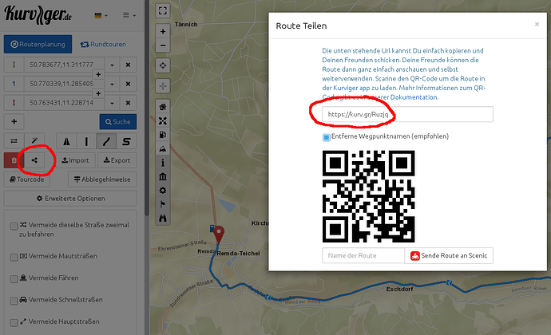Click the Suche button
Image resolution: width=551 pixels, height=335 pixels.
coord(118,121)
